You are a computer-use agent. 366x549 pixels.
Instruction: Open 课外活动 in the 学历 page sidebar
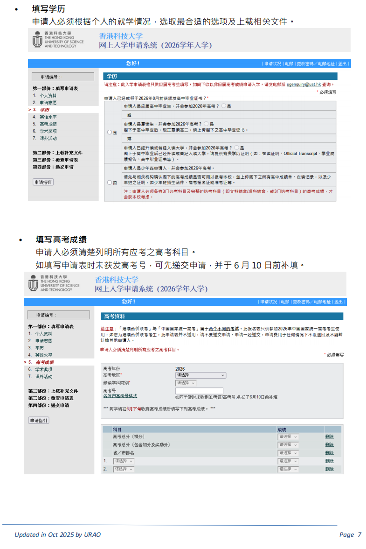point(48,138)
